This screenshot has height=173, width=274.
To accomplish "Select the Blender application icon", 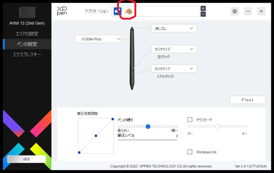I will point(128,11).
